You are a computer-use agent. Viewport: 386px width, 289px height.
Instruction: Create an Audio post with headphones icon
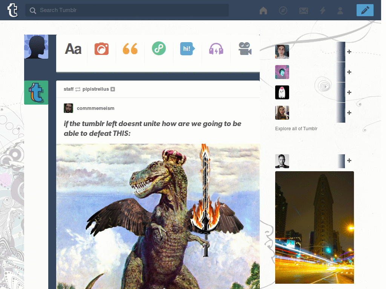[x=216, y=49]
